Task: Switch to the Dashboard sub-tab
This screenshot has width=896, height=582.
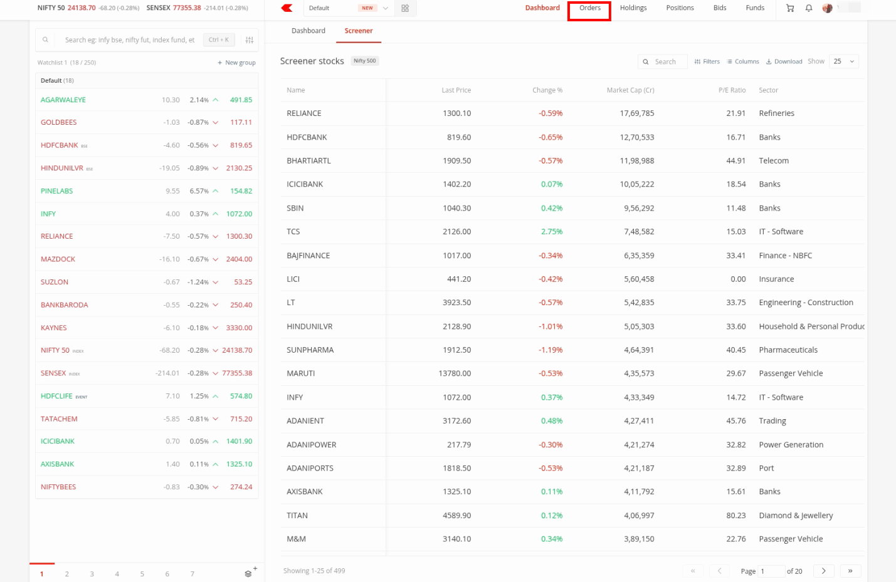Action: 308,31
